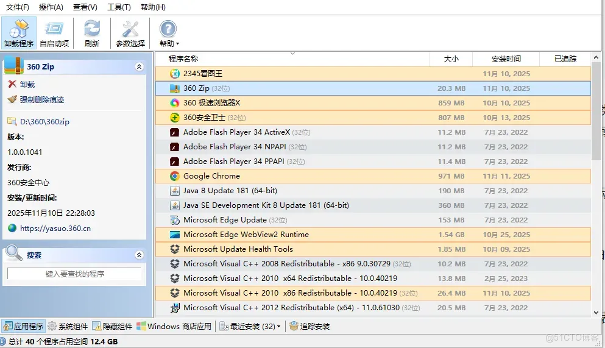Click the folder icon beside D:\360\360zip
The width and height of the screenshot is (605, 348).
[x=12, y=121]
